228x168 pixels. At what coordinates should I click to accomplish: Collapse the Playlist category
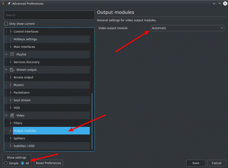tap(6, 54)
